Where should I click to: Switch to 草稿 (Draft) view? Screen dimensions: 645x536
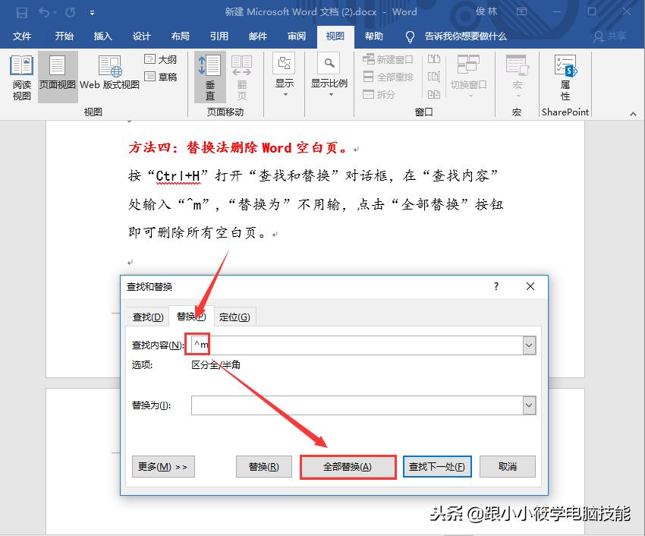click(x=161, y=76)
